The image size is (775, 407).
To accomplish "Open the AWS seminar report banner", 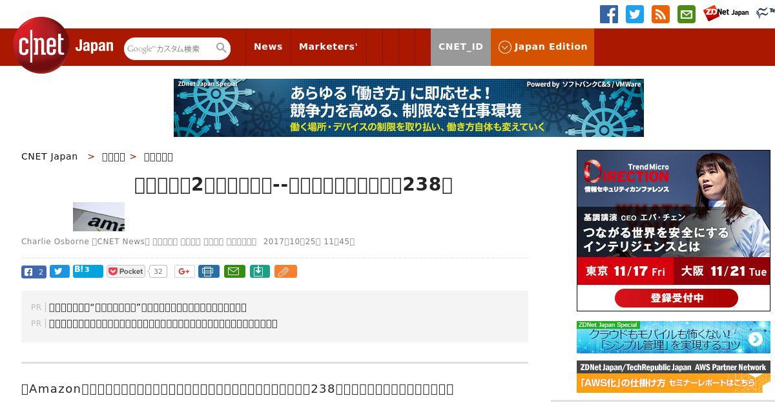I will point(674,377).
